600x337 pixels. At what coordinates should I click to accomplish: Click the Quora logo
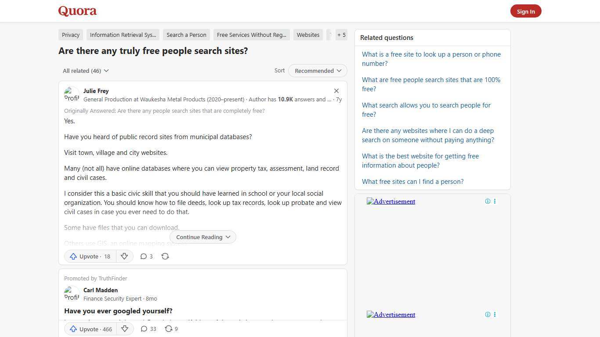coord(77,11)
